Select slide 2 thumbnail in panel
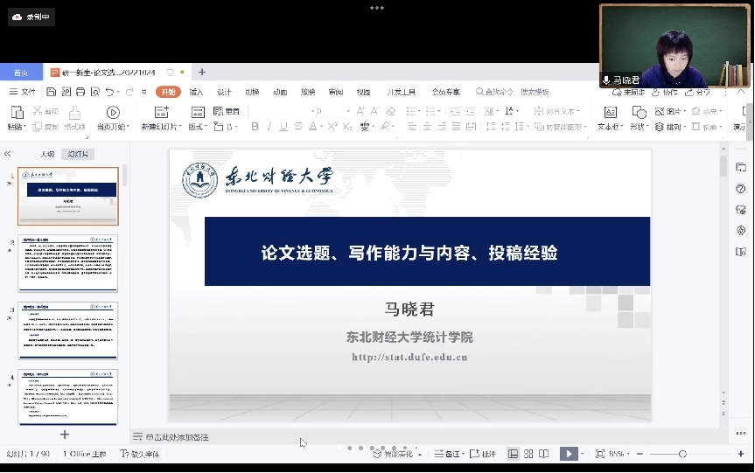 coord(67,263)
